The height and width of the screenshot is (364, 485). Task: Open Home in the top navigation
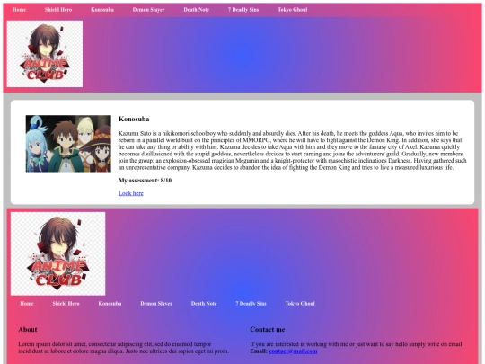pyautogui.click(x=19, y=10)
